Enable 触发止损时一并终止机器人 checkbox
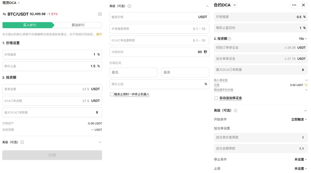This screenshot has width=311, height=173. [x=112, y=95]
